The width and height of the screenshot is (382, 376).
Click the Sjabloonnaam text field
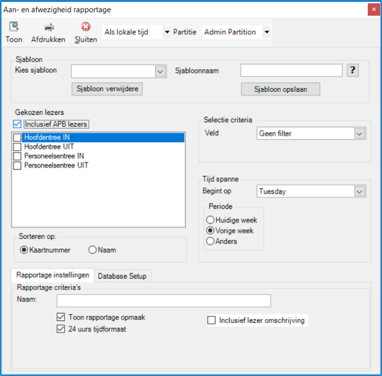point(292,71)
